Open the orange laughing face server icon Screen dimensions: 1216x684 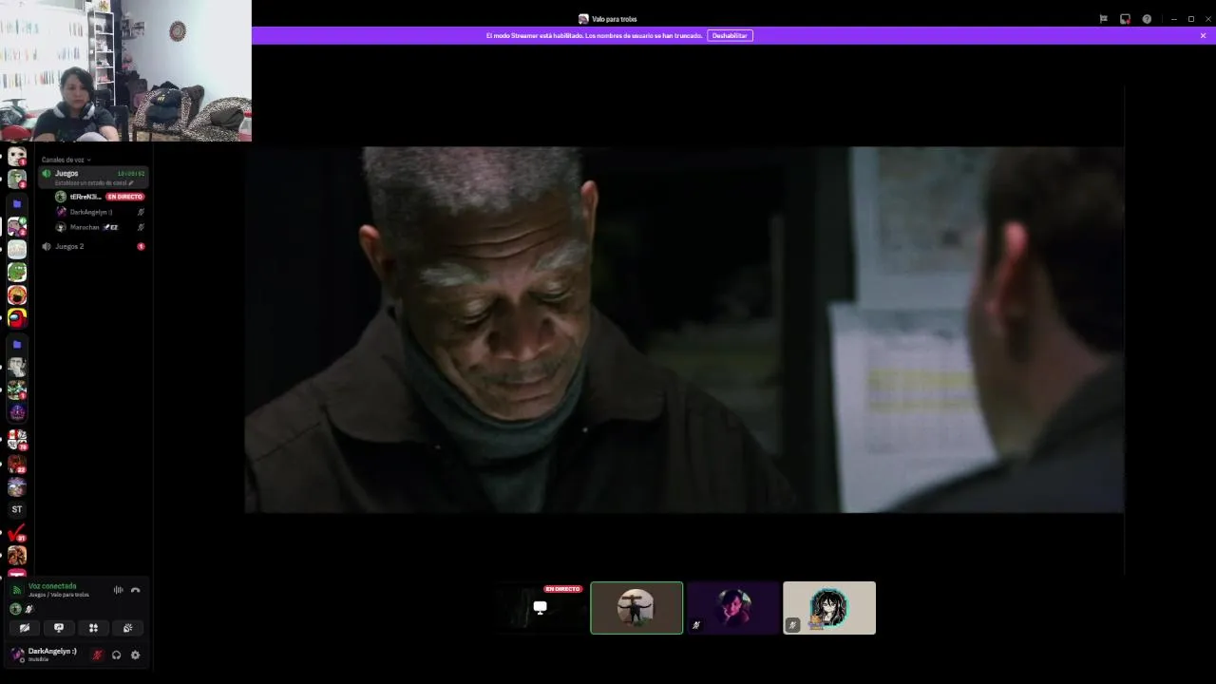[17, 295]
